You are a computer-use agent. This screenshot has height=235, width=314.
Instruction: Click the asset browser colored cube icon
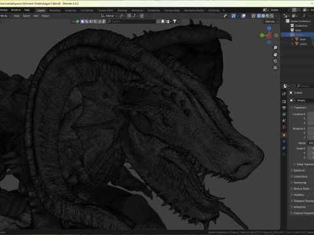77,22
